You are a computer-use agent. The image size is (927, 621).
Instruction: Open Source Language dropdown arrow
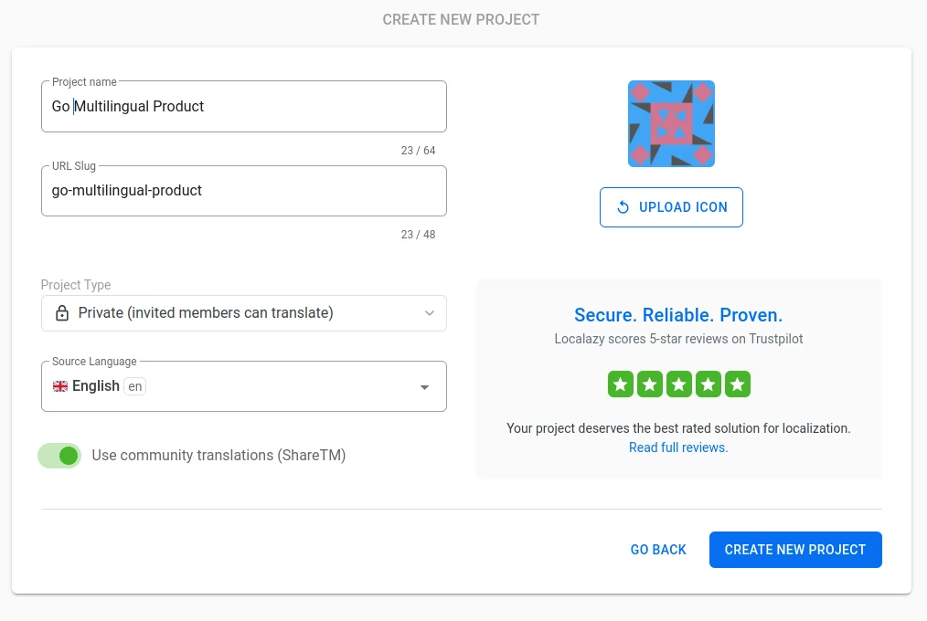[424, 387]
